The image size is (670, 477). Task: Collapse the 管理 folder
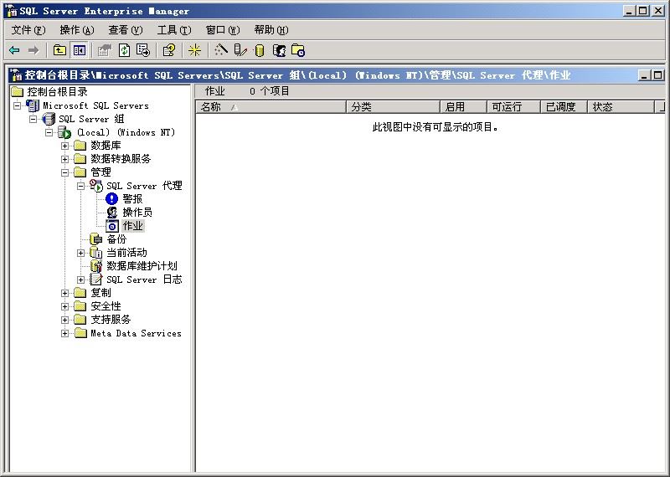(64, 172)
